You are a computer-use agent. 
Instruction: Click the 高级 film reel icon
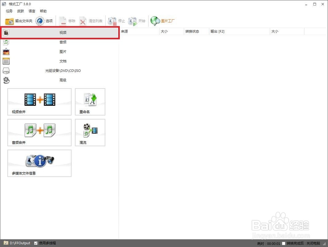point(6,80)
